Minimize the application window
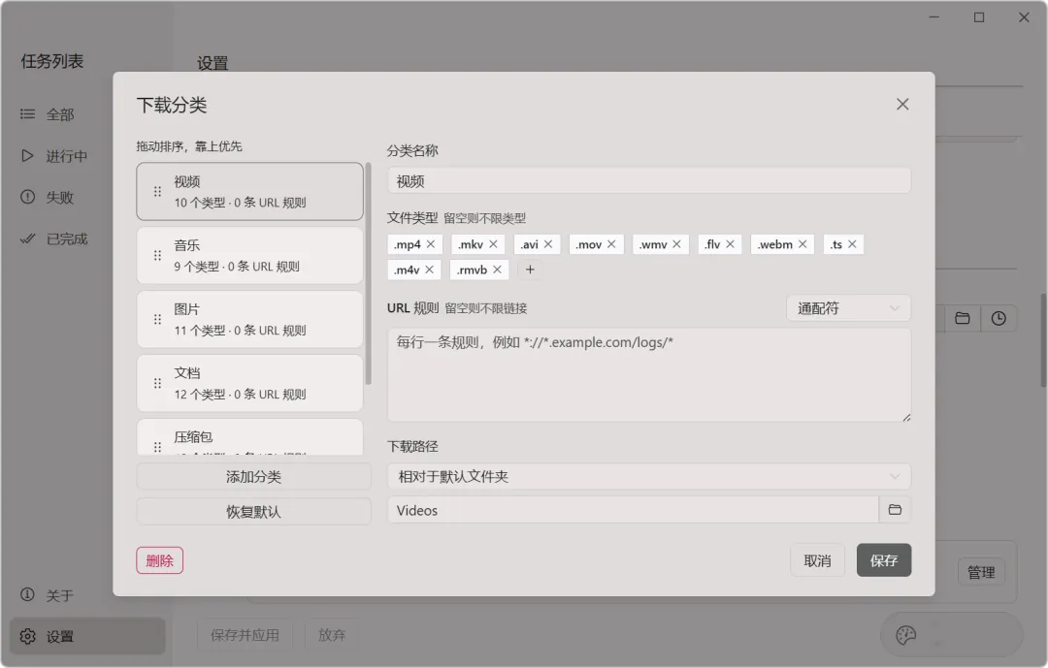 934,17
